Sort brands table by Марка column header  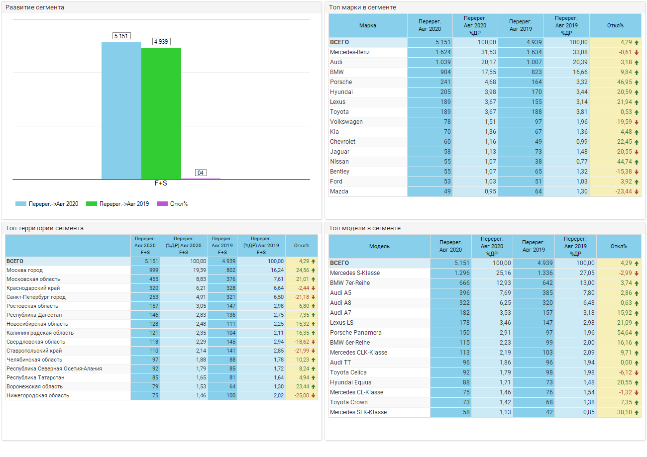(368, 25)
